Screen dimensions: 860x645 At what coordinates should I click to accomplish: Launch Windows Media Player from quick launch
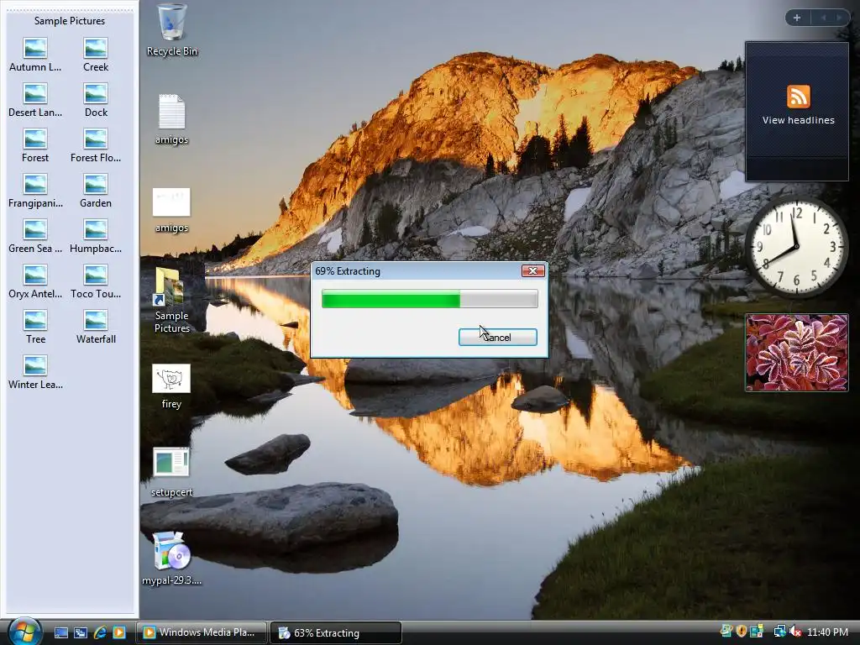click(119, 632)
